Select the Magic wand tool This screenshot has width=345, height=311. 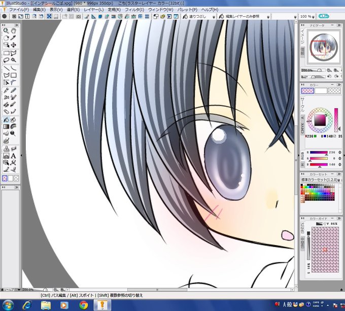[13, 60]
